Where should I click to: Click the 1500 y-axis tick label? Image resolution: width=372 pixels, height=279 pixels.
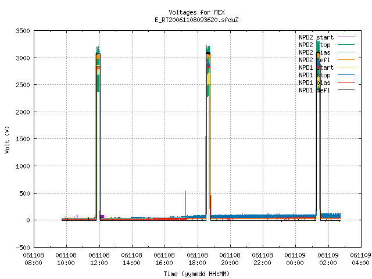click(x=23, y=139)
